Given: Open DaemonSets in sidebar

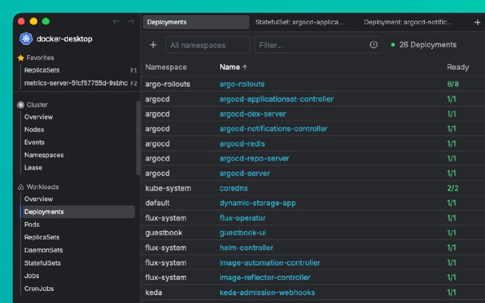Looking at the screenshot, I should [x=43, y=250].
